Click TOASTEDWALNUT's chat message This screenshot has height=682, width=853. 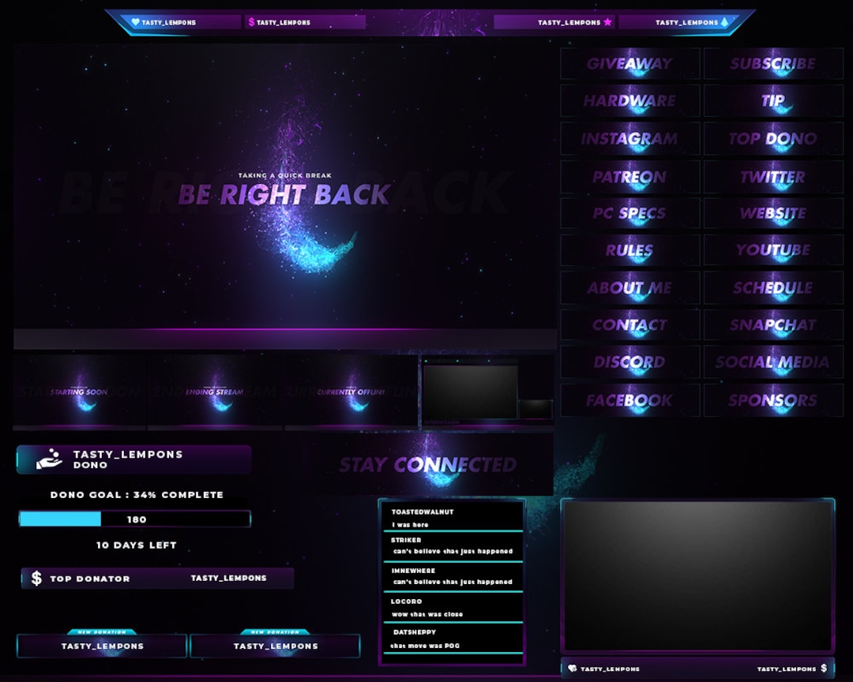click(452, 517)
